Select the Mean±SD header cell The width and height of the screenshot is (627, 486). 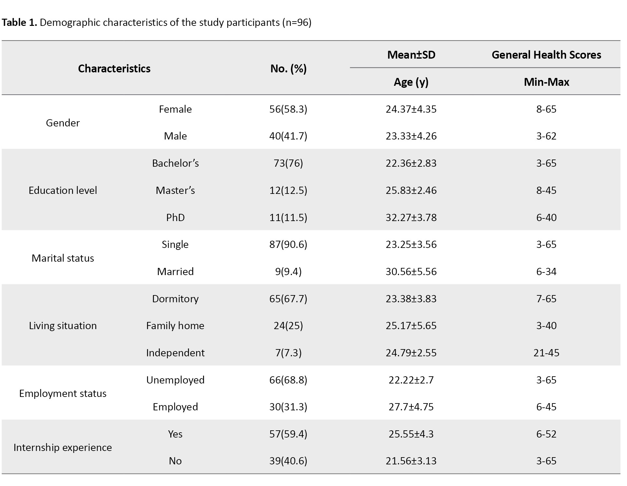click(411, 55)
